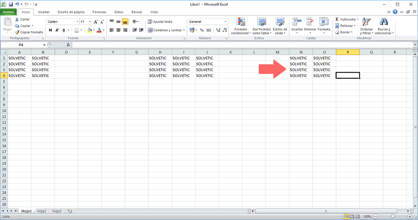This screenshot has height=220, width=418.
Task: Expand Rellenar dropdown
Action: pyautogui.click(x=354, y=25)
